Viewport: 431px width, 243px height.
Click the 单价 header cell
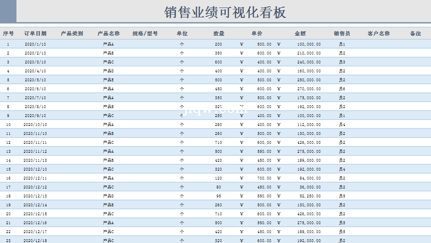pos(257,33)
